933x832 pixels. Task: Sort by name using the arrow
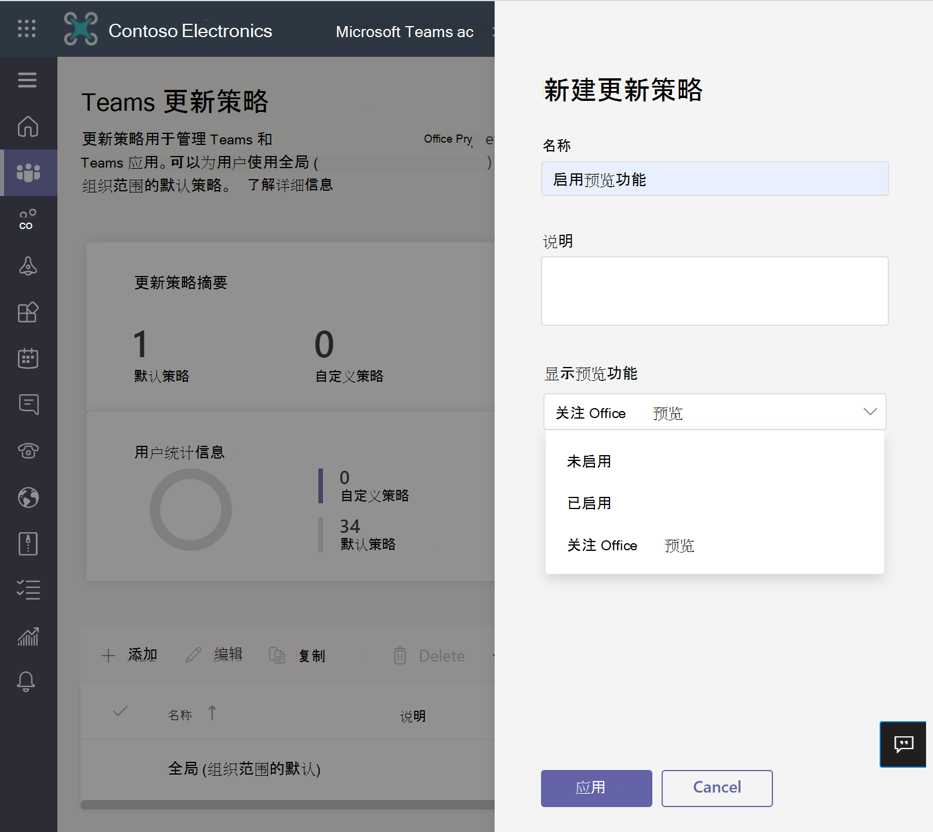(x=212, y=713)
